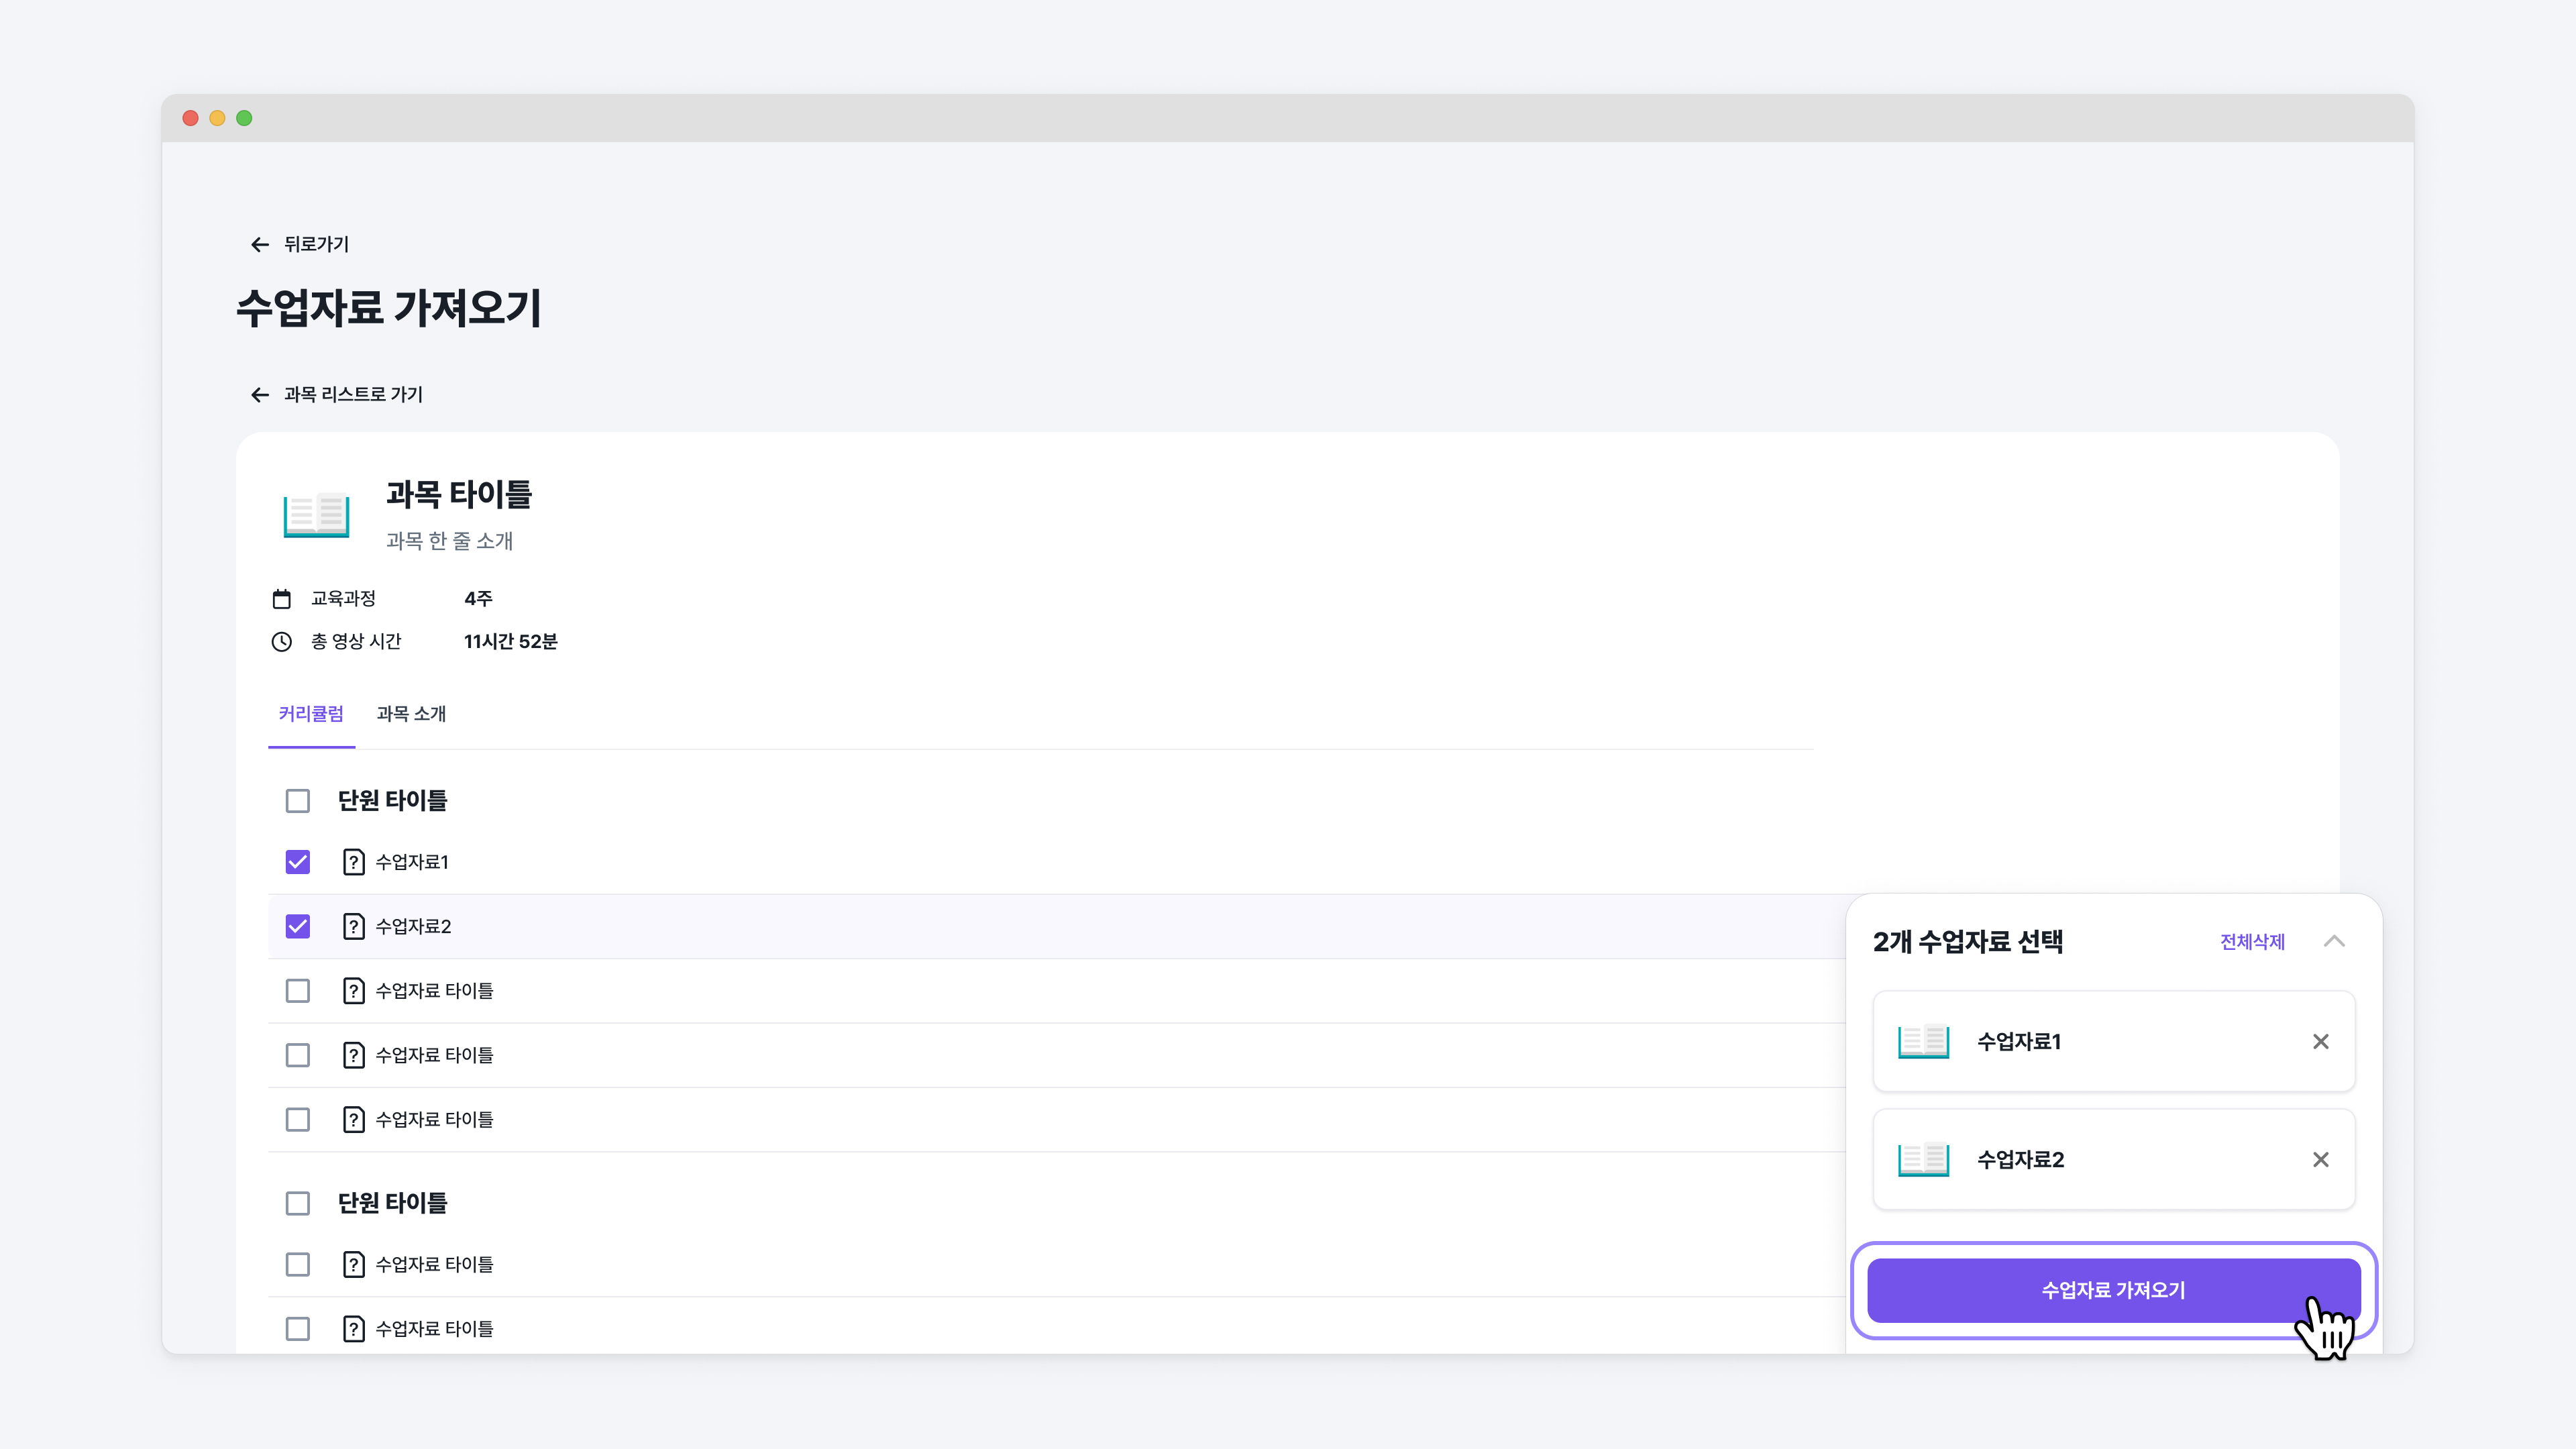Toggle the first 단원 타이틀 checkbox
2576x1449 pixels.
click(298, 801)
